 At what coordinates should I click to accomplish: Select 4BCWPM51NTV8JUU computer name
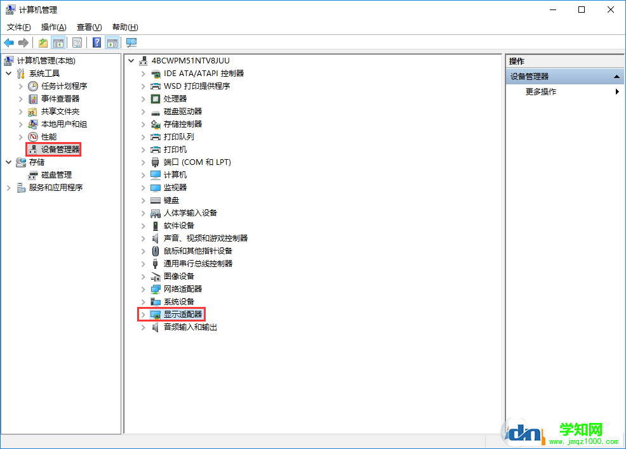click(190, 61)
